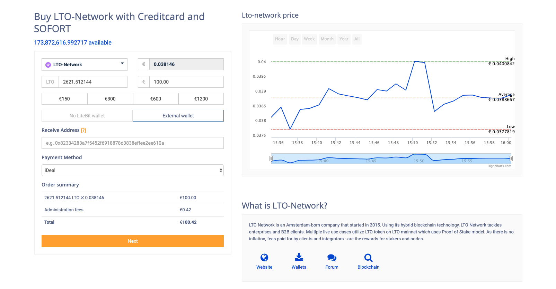Open the iDeal payment method dropdown
This screenshot has width=556, height=289.
[133, 170]
